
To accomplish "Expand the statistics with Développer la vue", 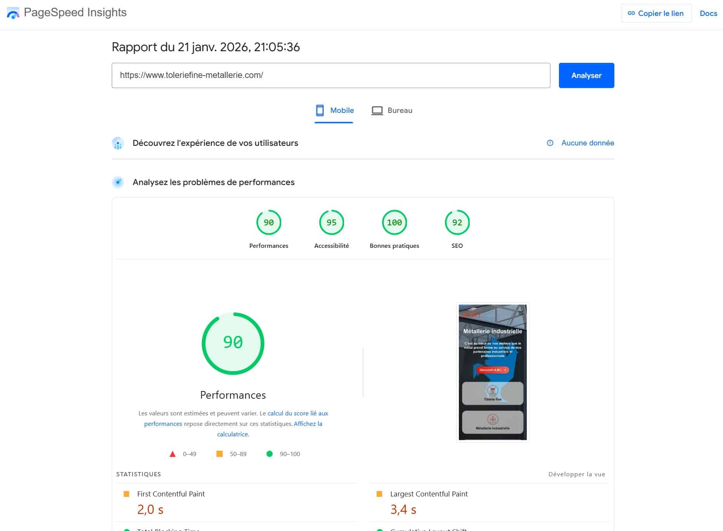I will (576, 474).
